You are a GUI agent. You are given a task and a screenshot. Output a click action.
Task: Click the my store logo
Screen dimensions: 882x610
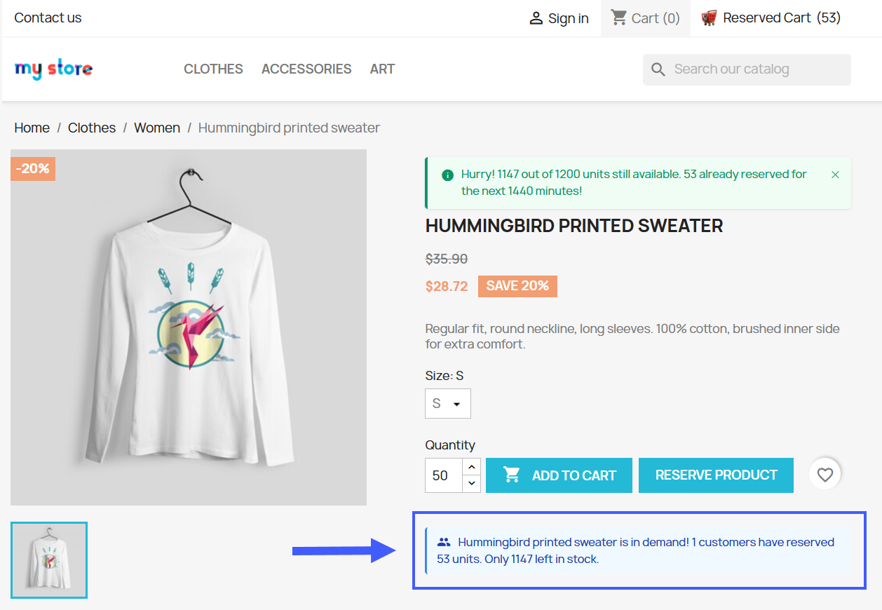[53, 69]
